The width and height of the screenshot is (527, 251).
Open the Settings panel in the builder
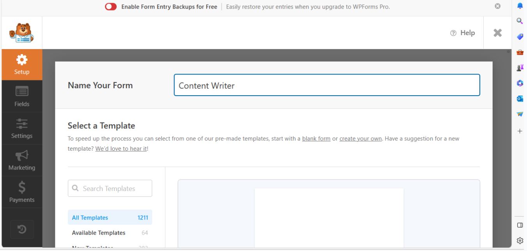[22, 128]
